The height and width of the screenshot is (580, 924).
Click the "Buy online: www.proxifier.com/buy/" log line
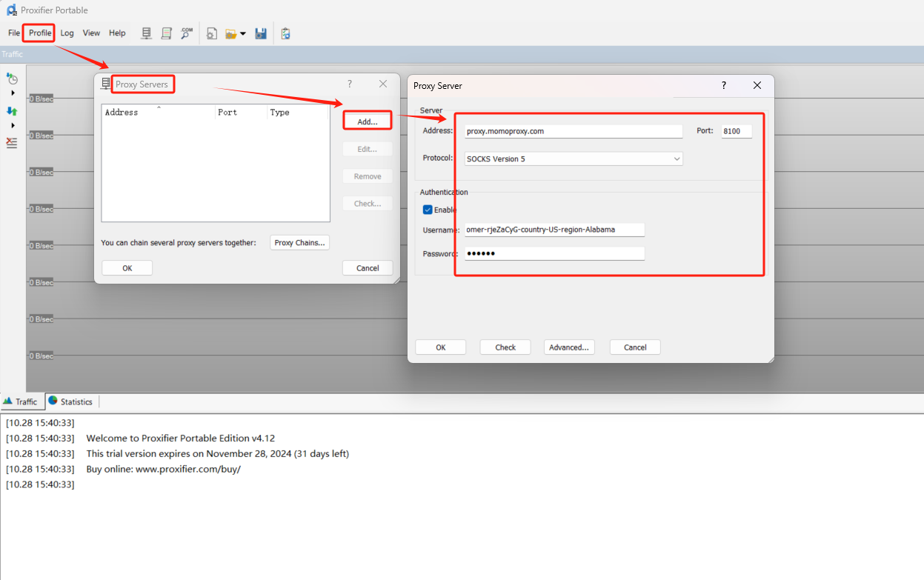pyautogui.click(x=164, y=469)
